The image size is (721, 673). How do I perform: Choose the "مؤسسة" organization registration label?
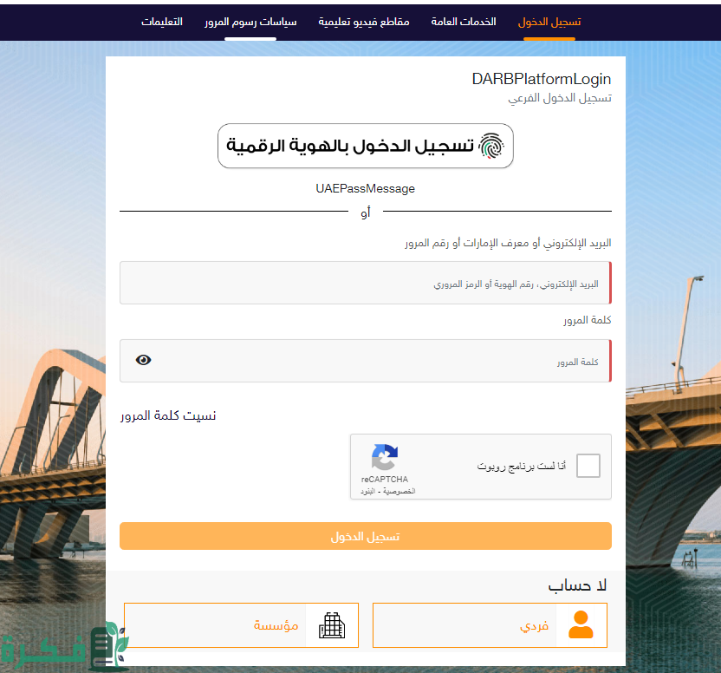[276, 624]
